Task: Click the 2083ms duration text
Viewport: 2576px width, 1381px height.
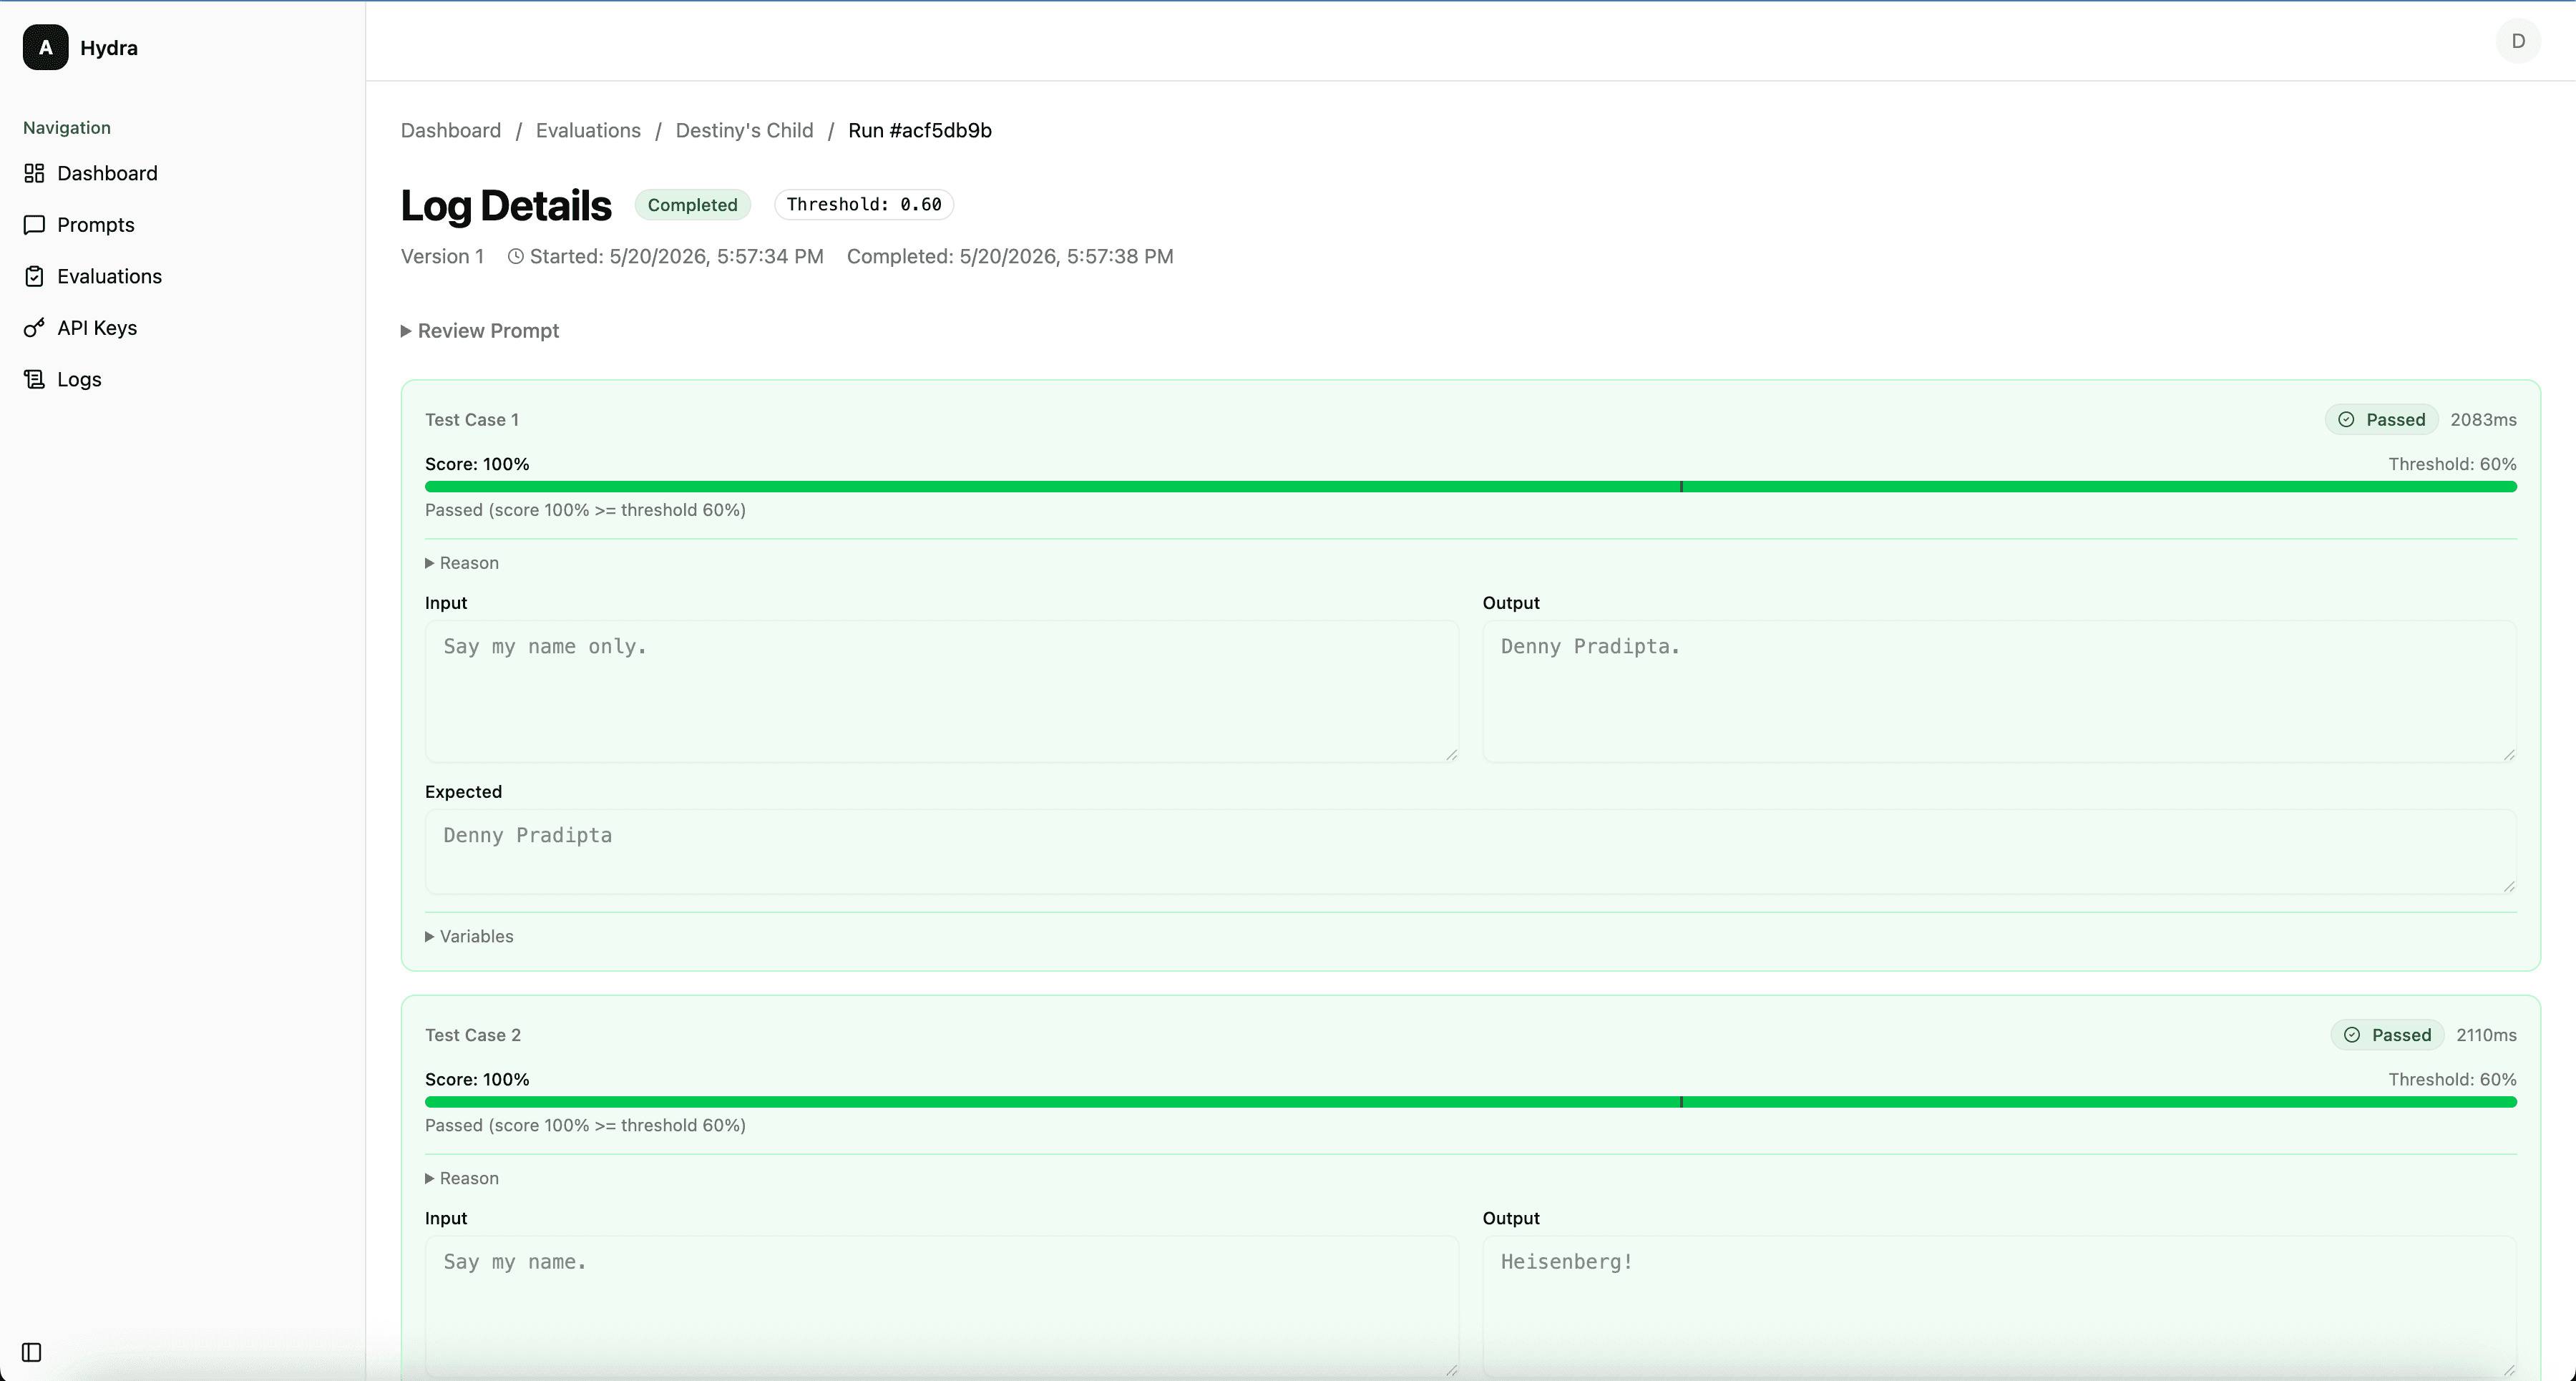Action: coord(2483,420)
